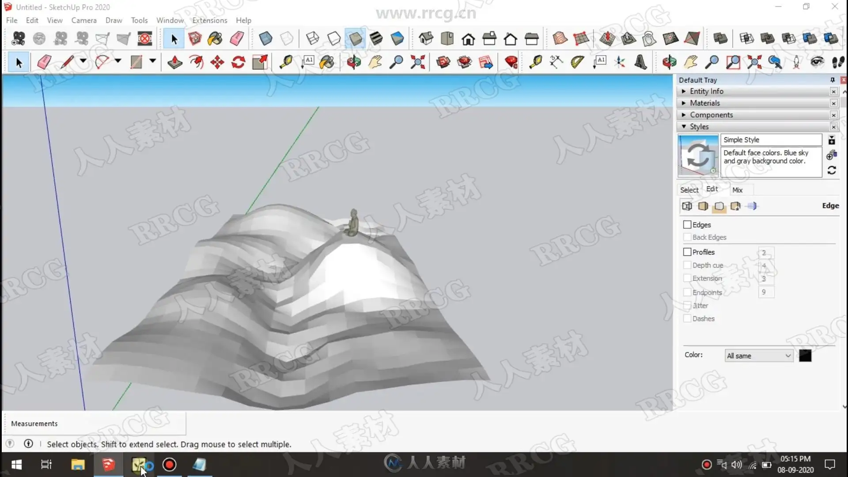Open the Extensions menu
The image size is (848, 477).
(x=209, y=20)
